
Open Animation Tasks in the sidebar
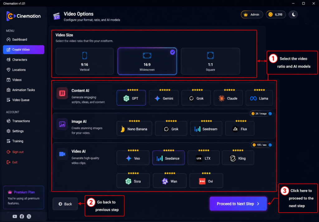tap(23, 90)
